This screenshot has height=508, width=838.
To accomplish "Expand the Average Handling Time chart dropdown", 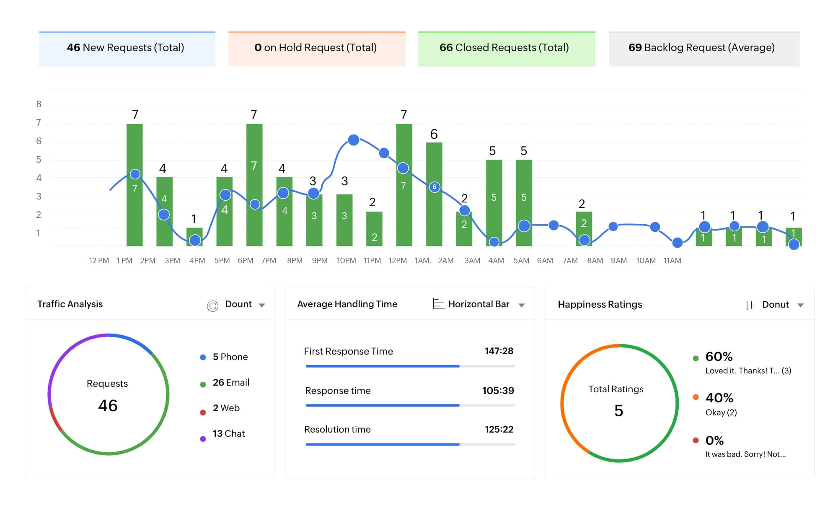I will (x=522, y=305).
